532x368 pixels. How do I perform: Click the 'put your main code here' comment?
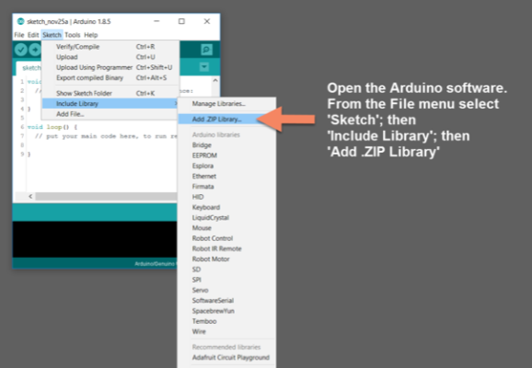(106, 136)
